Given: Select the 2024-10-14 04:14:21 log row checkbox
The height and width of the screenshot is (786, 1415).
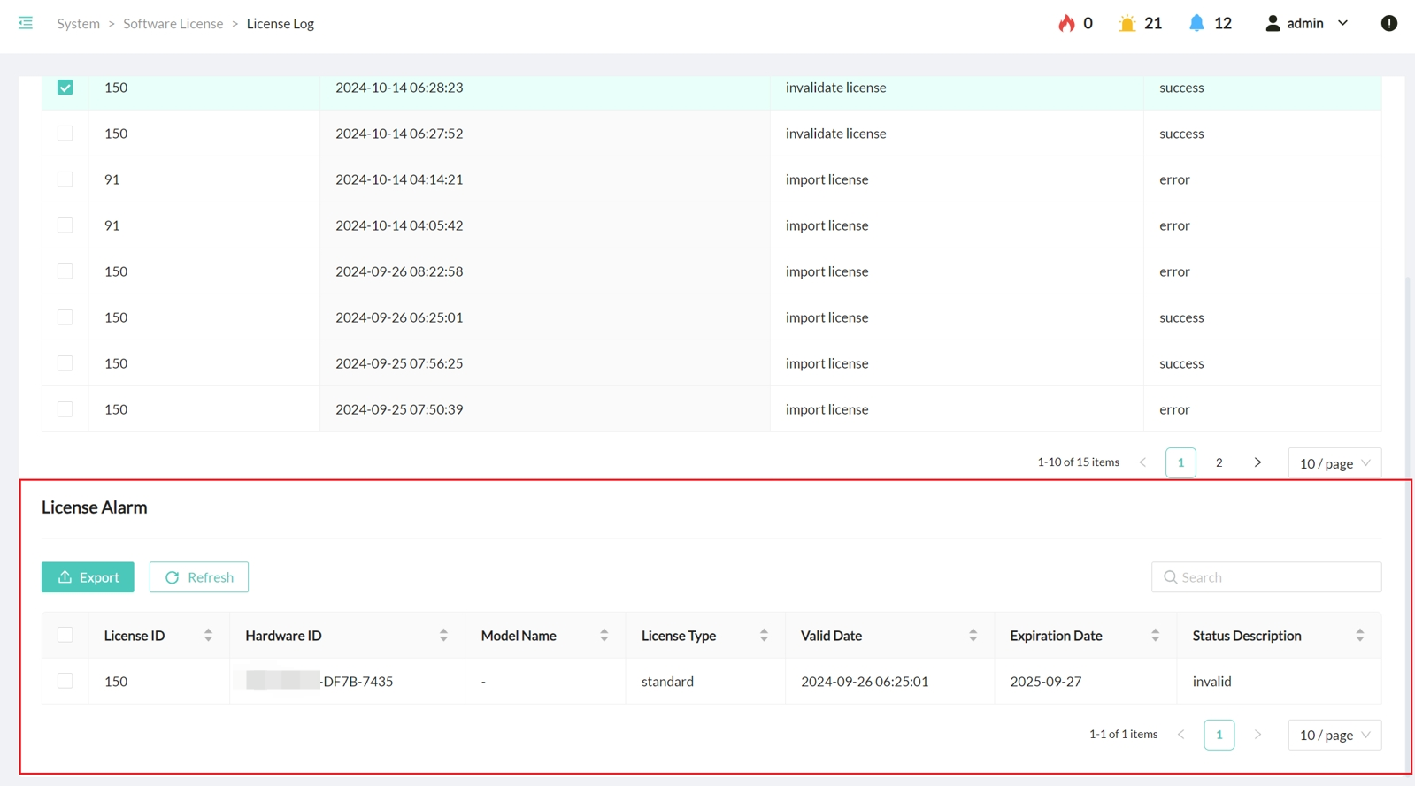Looking at the screenshot, I should click(x=65, y=179).
